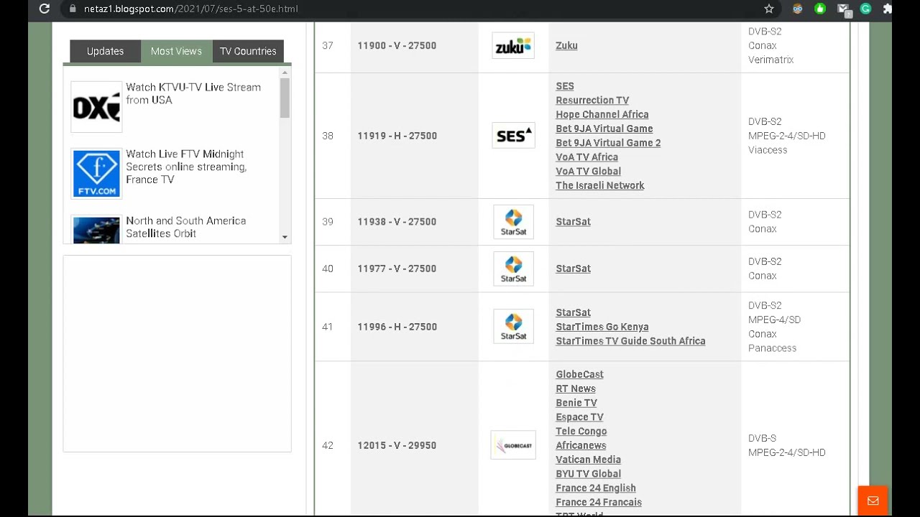The image size is (920, 517).
Task: Select frequency text 11996 - H - 27500
Action: 397,327
